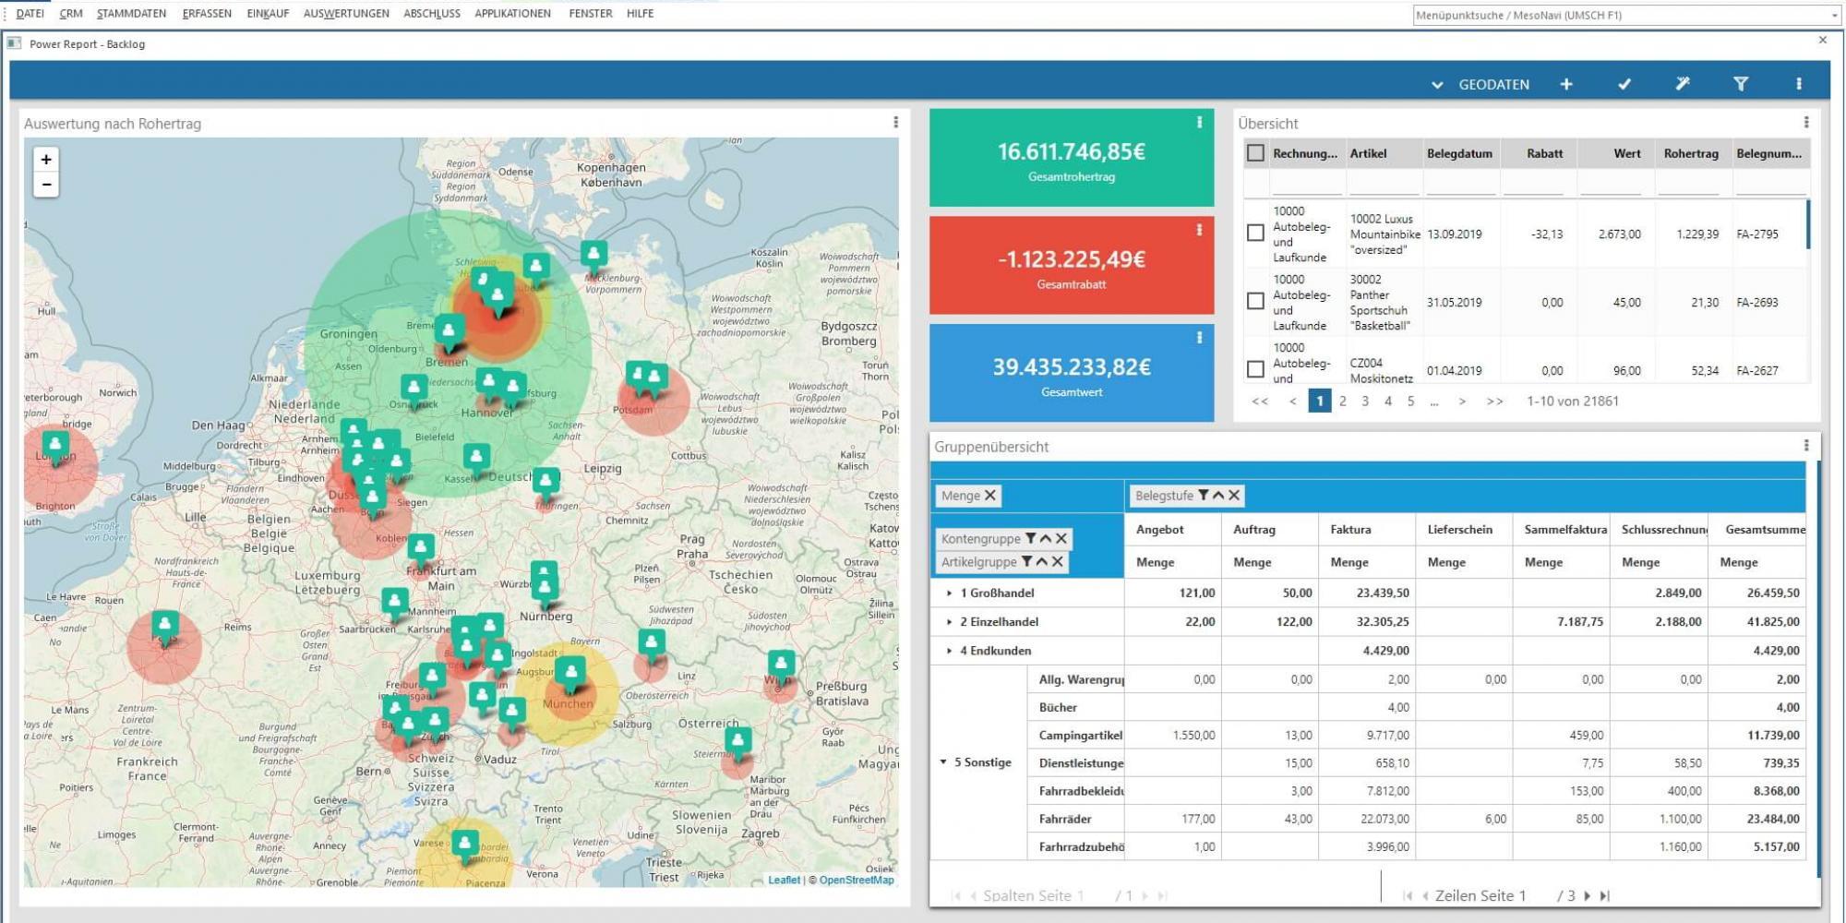Toggle select-all checkbox in Übersicht header
Image resolution: width=1846 pixels, height=923 pixels.
point(1255,153)
